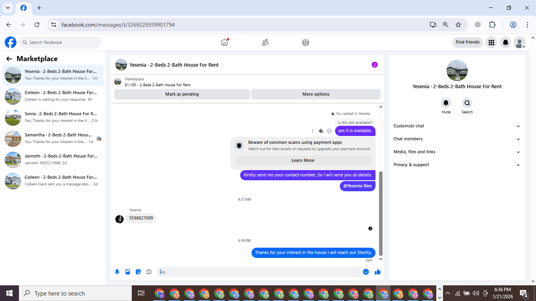This screenshot has width=536, height=301.
Task: Click chat scrollbar up arrow
Action: (x=381, y=107)
